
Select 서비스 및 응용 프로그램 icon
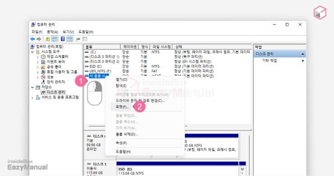[38, 97]
